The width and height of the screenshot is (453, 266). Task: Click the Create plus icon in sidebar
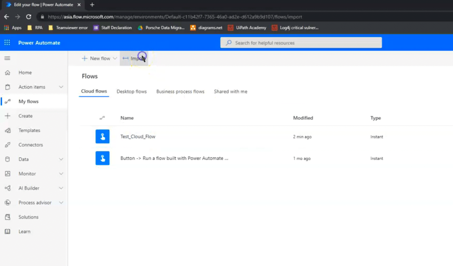7,116
